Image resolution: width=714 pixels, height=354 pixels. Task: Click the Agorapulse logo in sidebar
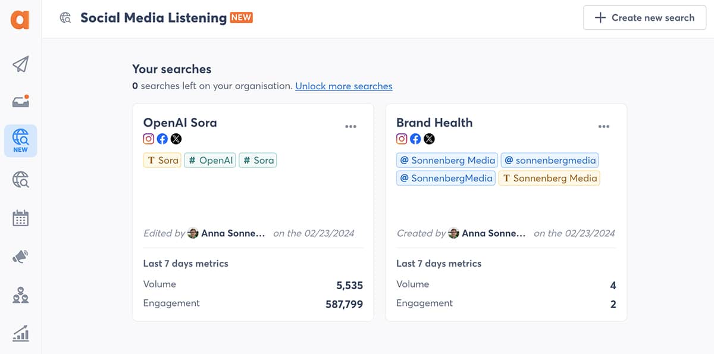tap(20, 19)
